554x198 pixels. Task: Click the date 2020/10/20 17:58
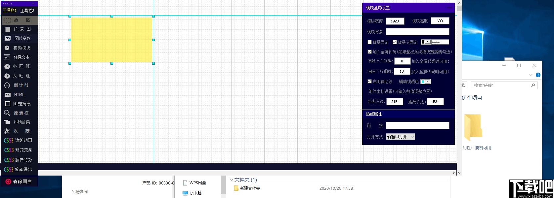tap(336, 188)
